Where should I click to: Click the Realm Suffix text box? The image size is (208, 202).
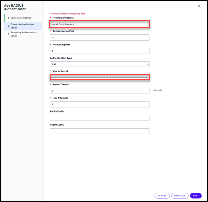click(x=99, y=131)
